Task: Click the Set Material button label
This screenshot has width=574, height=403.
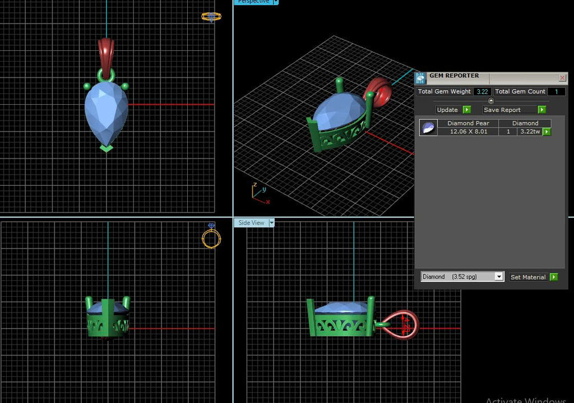Action: coord(528,277)
